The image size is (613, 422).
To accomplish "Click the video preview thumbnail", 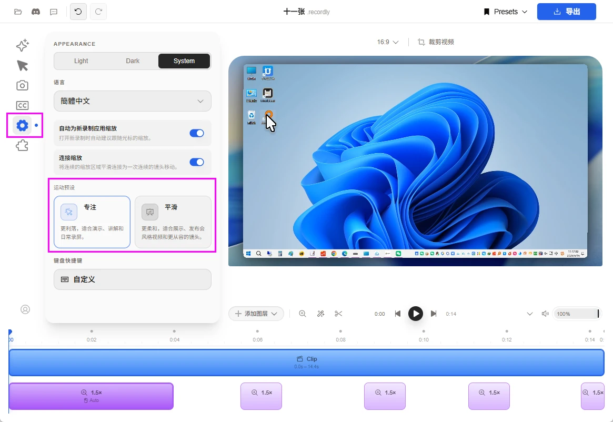I will [415, 160].
